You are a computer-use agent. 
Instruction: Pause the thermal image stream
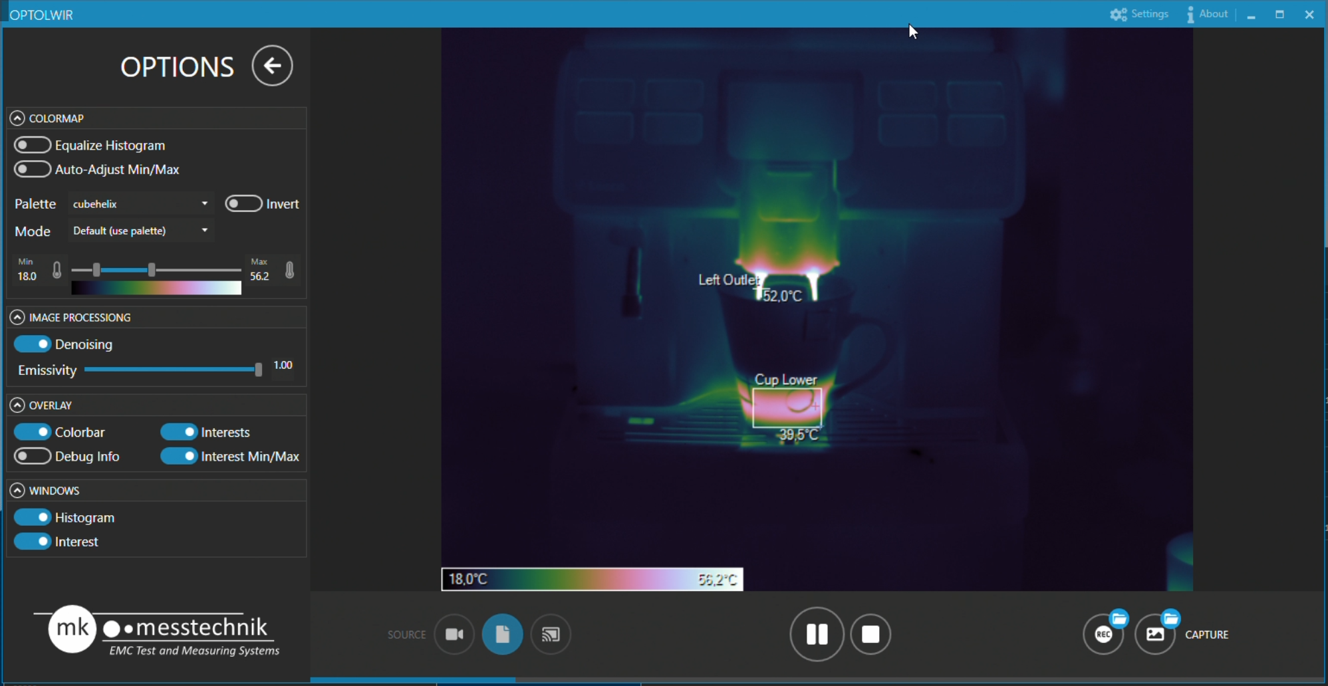[817, 634]
